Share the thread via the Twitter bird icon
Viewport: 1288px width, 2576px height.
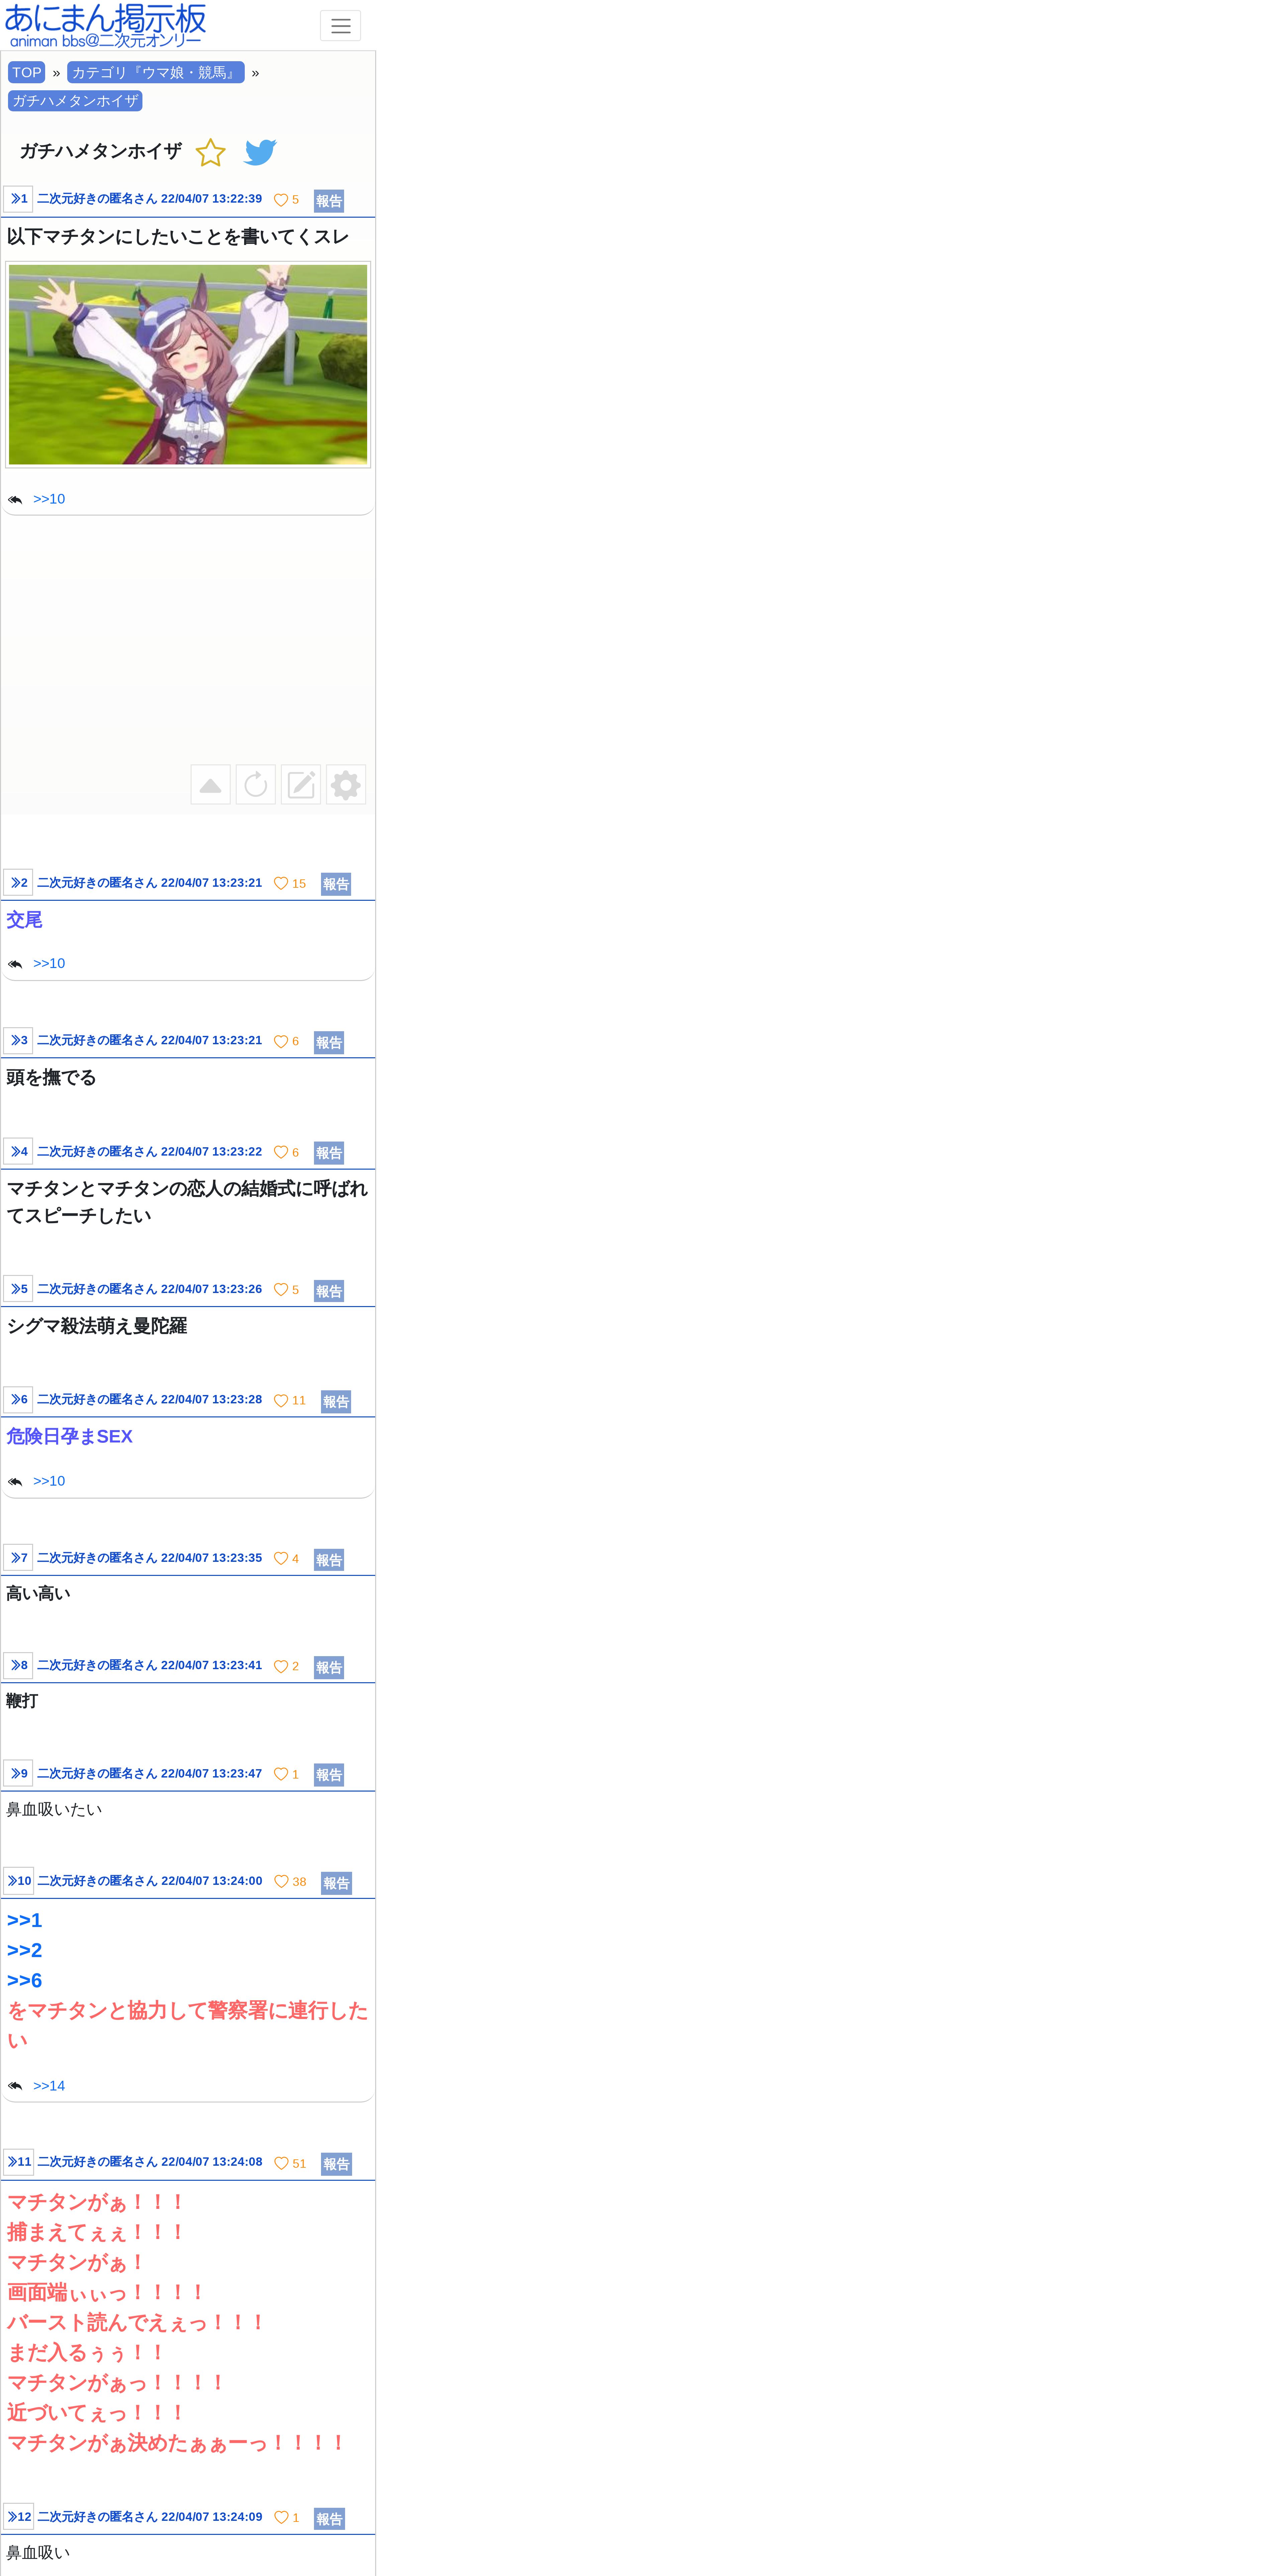(x=260, y=152)
